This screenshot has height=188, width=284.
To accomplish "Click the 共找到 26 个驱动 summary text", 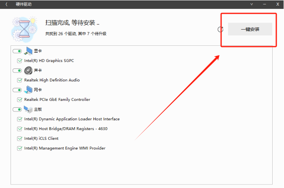I will [x=76, y=34].
